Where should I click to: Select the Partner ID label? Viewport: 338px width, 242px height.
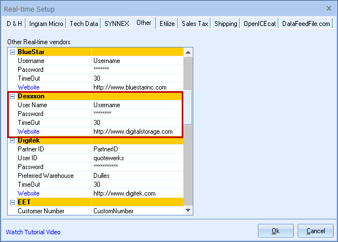tap(31, 149)
